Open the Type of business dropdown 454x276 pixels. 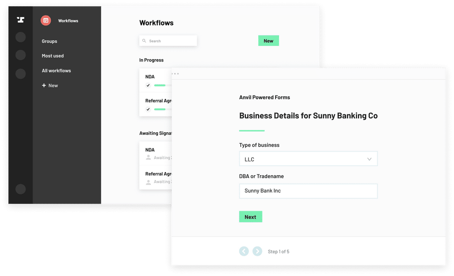click(308, 159)
